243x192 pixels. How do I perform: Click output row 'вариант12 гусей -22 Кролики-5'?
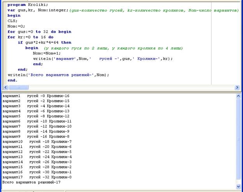click(37, 152)
